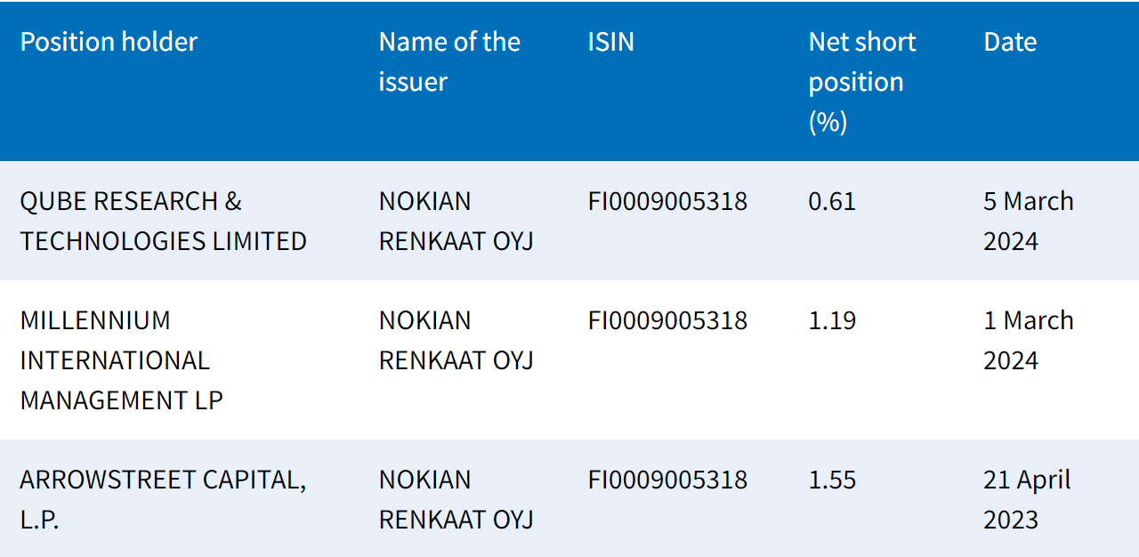Click the ISIN code in the Arrowstreet row

coord(667,480)
